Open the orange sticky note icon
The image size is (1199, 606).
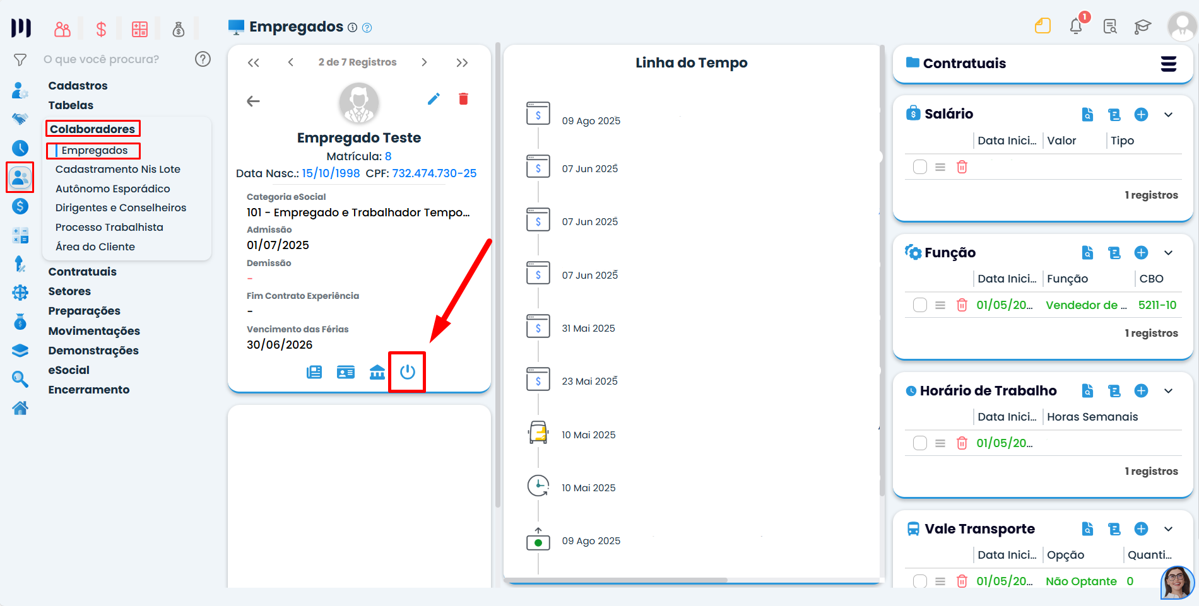1043,26
